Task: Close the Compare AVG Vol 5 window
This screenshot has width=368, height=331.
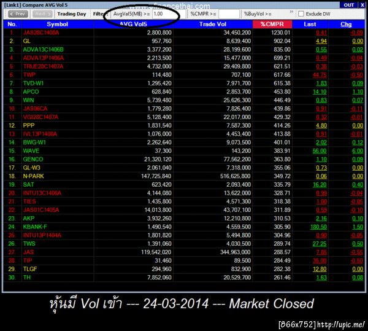Action: pos(362,5)
